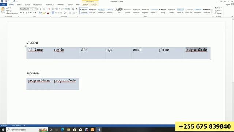Shrink the font size
This screenshot has height=132, width=234.
tap(41, 9)
